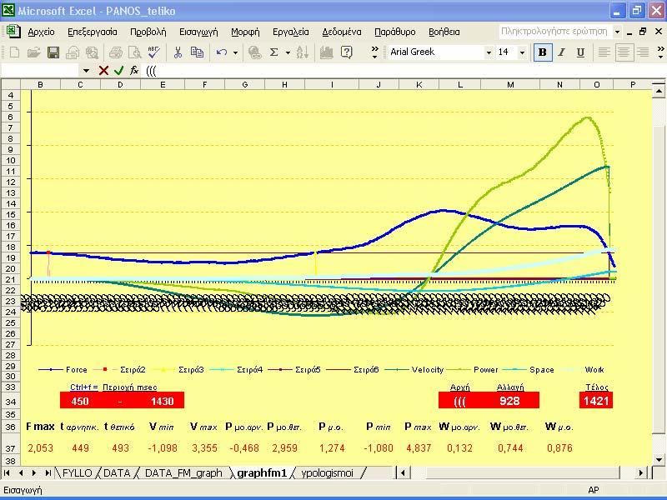Open the font size dropdown arrow
Screen dimensions: 667x500
pyautogui.click(x=523, y=52)
